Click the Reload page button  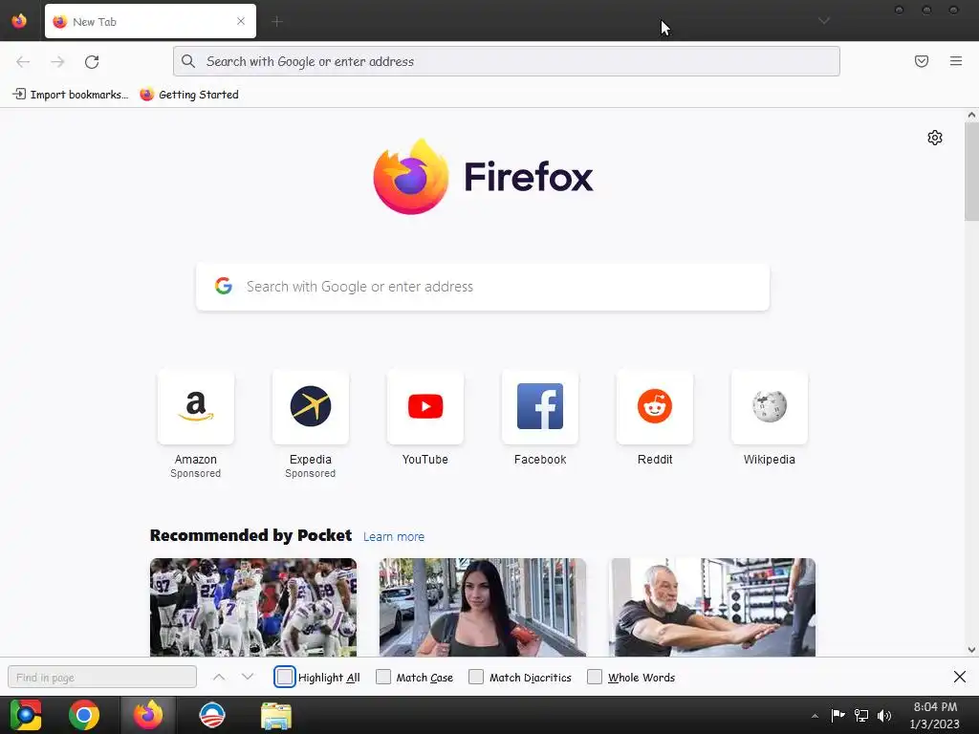(x=92, y=61)
